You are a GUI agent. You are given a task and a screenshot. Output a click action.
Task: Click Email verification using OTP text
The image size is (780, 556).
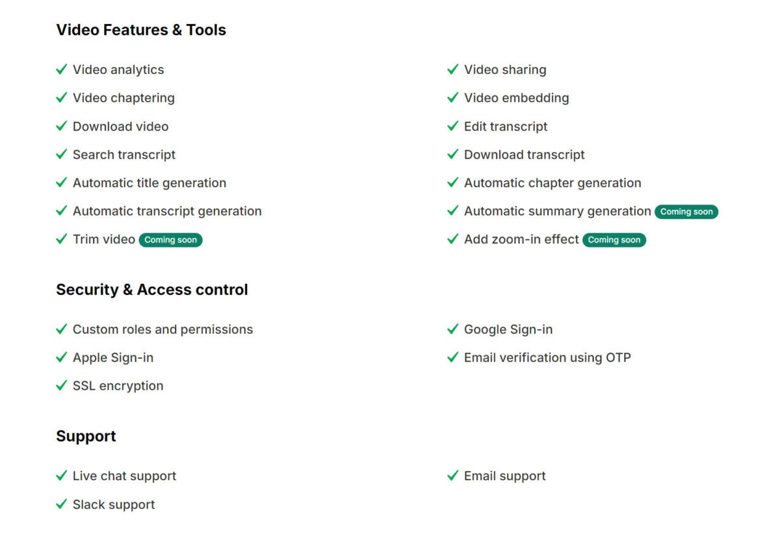547,357
